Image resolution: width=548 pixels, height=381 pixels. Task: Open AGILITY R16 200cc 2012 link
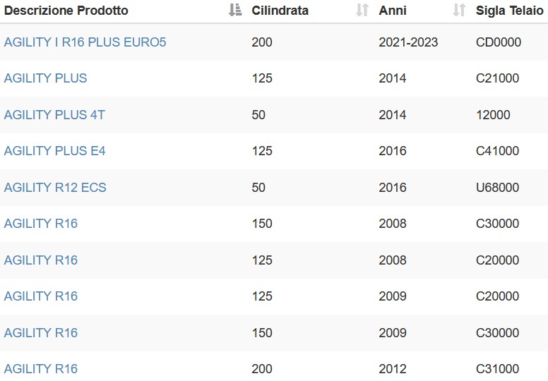pyautogui.click(x=40, y=369)
